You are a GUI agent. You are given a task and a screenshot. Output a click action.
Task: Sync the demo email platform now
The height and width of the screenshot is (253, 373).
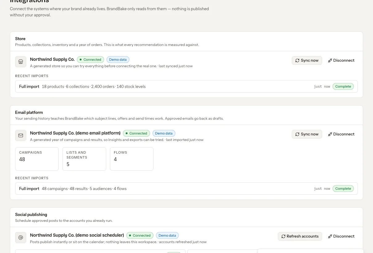(x=307, y=134)
